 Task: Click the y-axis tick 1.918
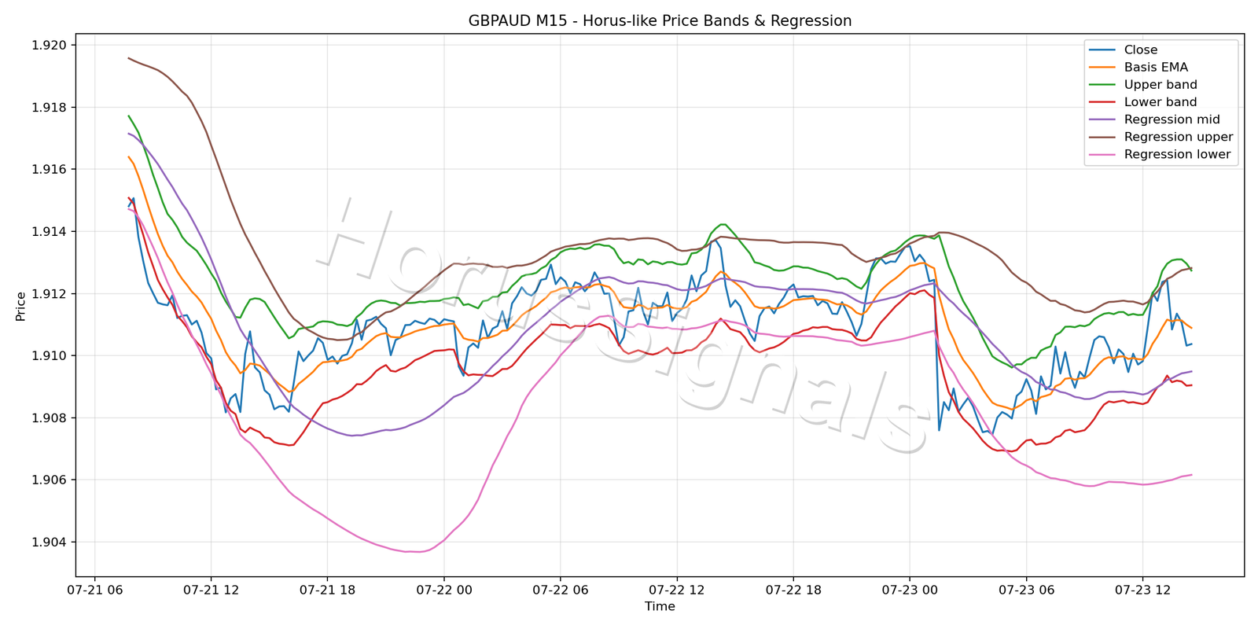click(x=49, y=108)
